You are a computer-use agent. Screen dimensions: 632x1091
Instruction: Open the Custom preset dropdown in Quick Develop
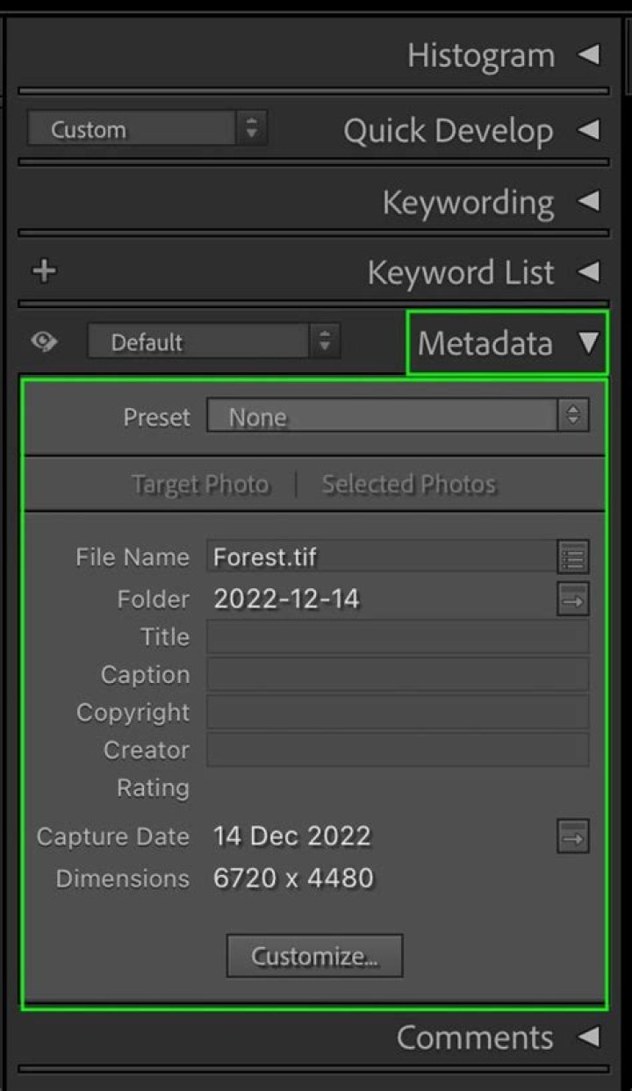(145, 129)
